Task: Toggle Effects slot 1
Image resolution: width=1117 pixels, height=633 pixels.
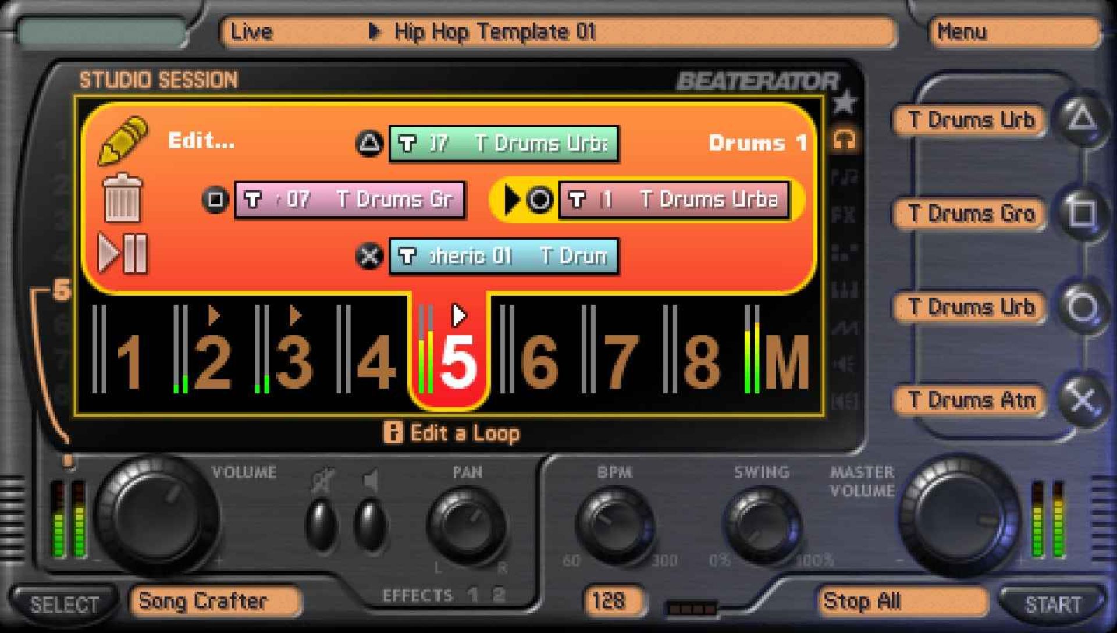Action: pyautogui.click(x=473, y=595)
